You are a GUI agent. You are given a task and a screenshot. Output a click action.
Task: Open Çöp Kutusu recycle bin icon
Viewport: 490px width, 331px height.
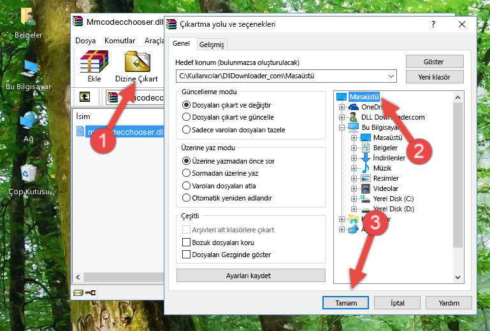[29, 173]
